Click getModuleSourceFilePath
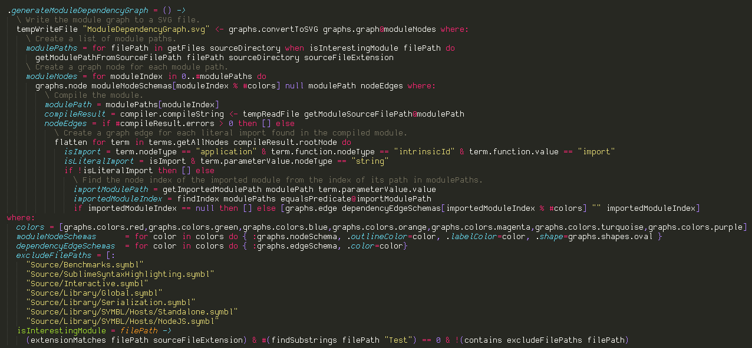 point(358,114)
